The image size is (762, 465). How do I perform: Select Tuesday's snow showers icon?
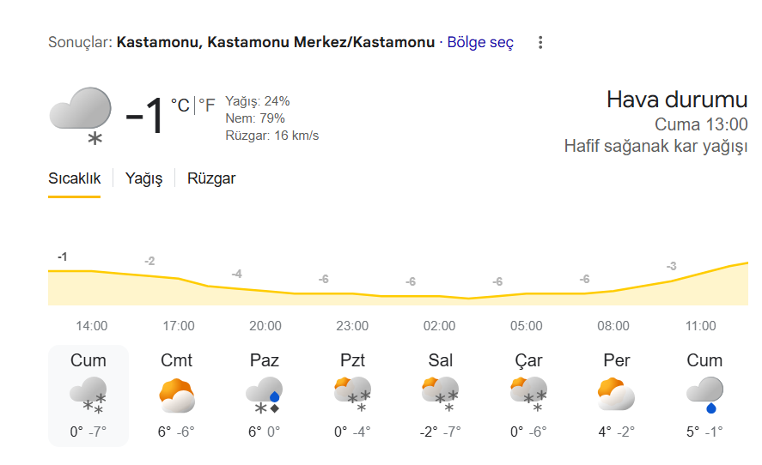click(441, 396)
